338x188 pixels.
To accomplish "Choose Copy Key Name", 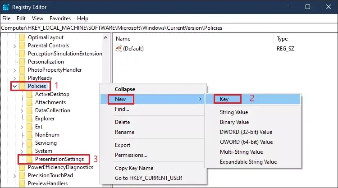I will (x=153, y=168).
